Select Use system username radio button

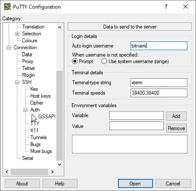tap(104, 61)
